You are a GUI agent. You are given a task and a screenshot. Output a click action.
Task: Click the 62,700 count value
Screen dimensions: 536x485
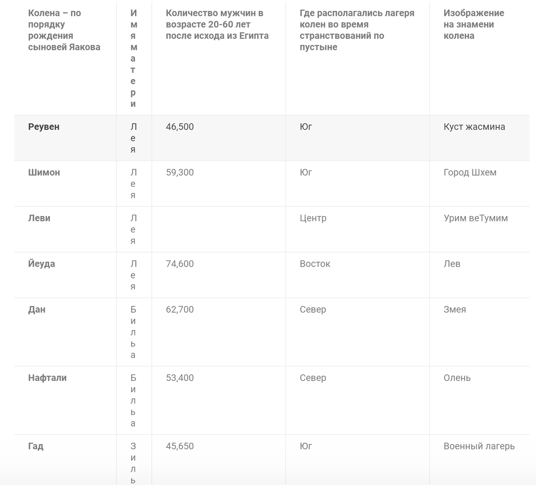point(180,309)
